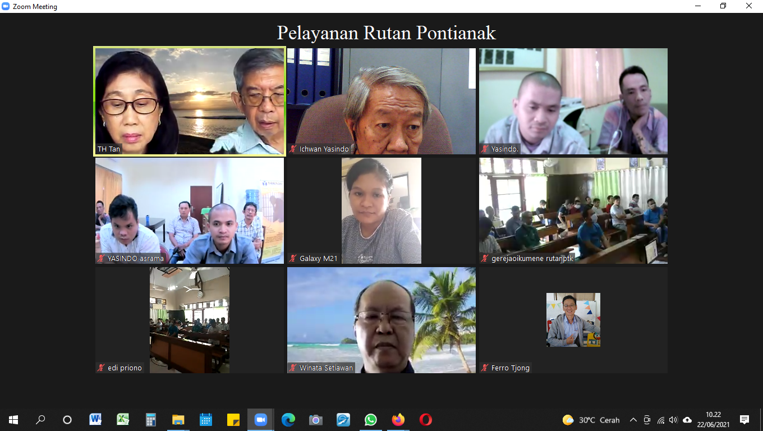Open Firefox from the taskbar
Viewport: 763px width, 431px height.
point(398,420)
